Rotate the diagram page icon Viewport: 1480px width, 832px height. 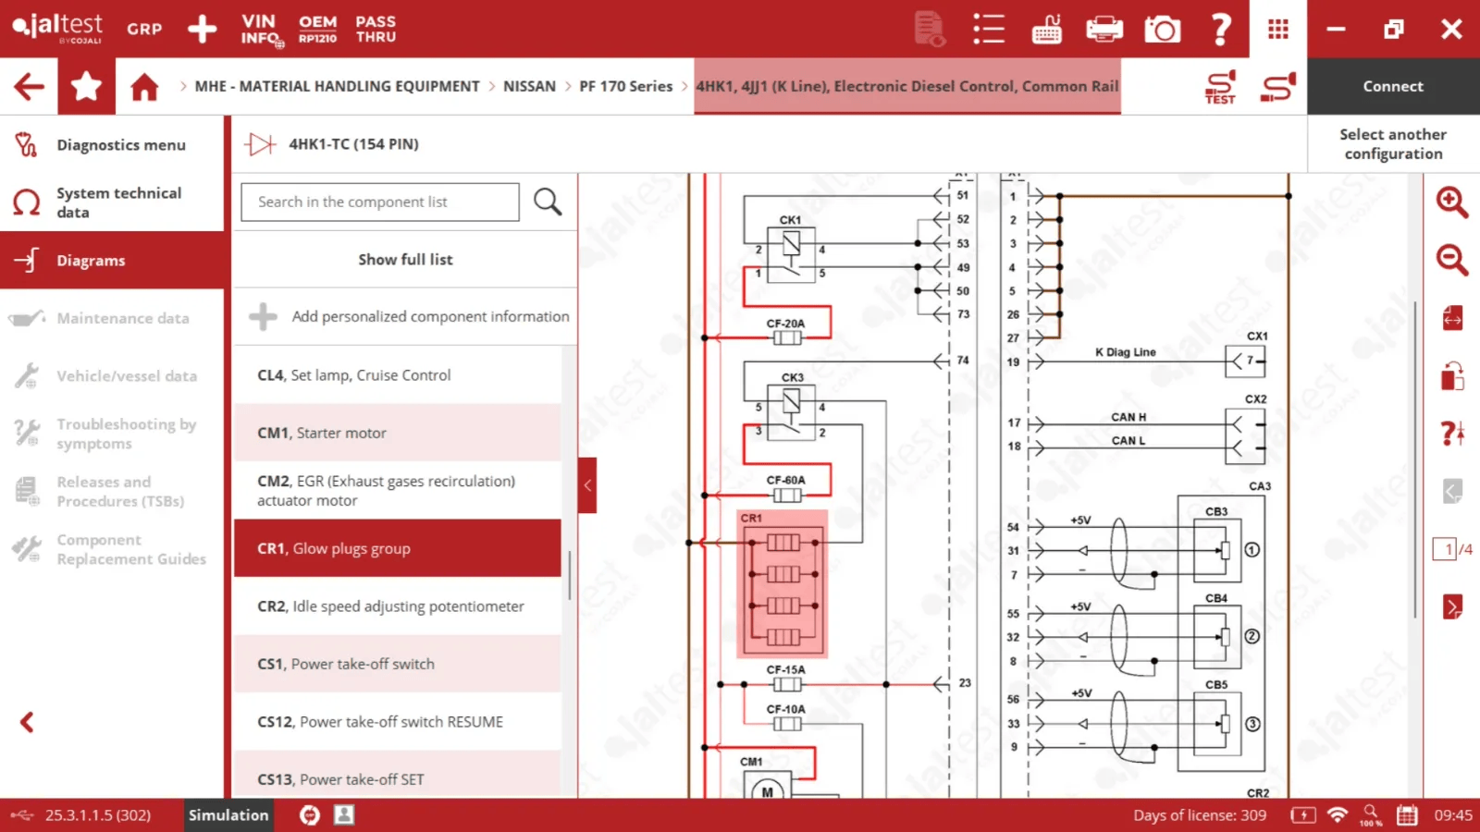[1452, 376]
